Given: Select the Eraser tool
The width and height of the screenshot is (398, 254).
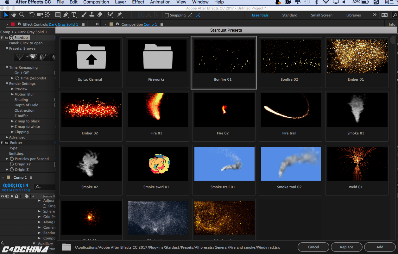Looking at the screenshot, I should [x=100, y=15].
